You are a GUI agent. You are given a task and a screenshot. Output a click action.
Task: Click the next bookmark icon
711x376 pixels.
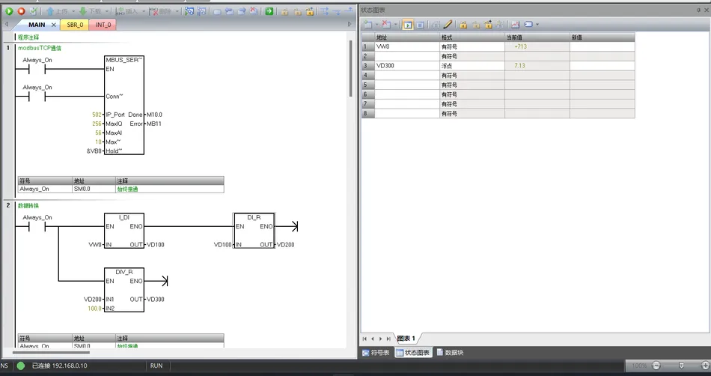(230, 11)
